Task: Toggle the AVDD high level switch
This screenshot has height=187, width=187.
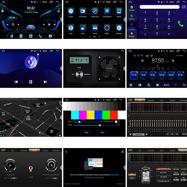Action: click(117, 122)
